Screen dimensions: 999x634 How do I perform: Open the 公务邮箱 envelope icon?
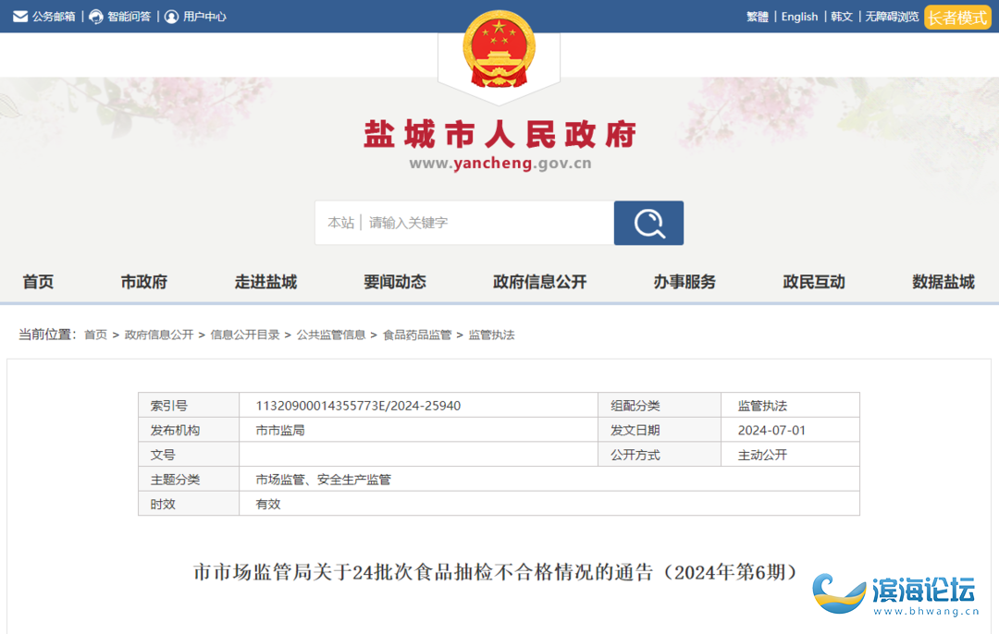click(20, 17)
